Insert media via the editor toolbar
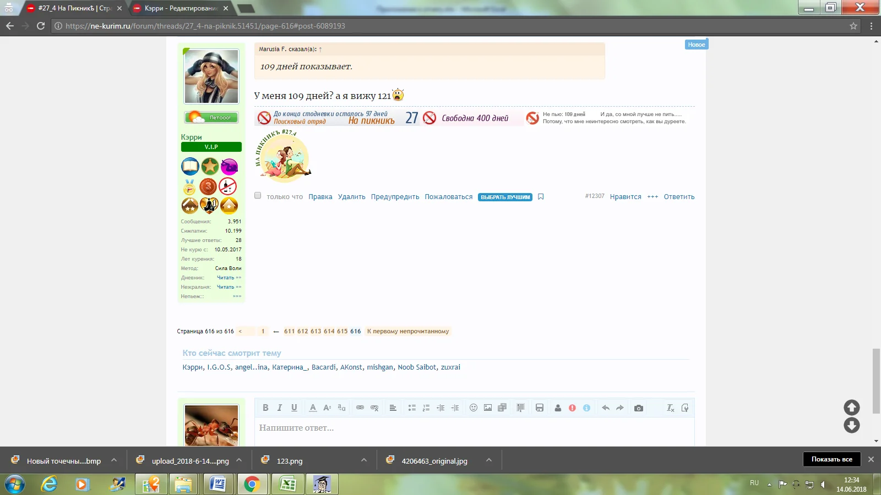 point(502,408)
